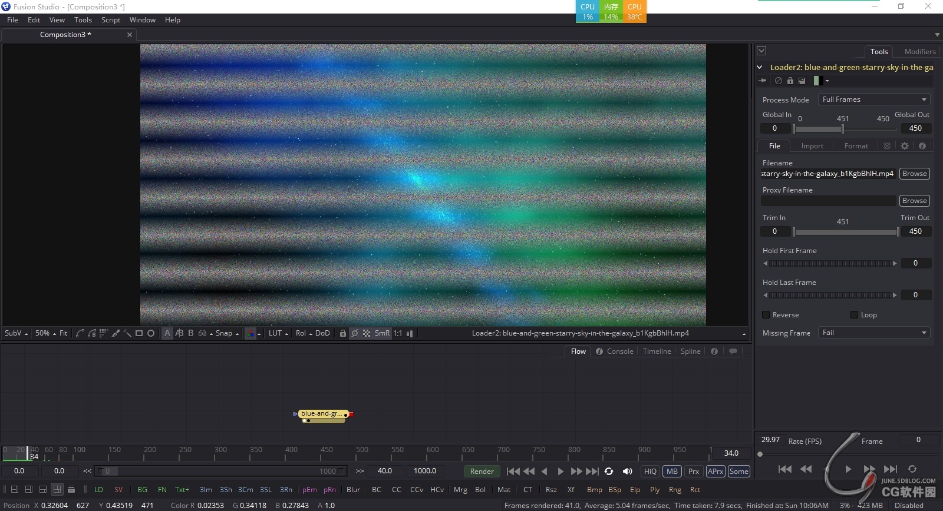Click the Global In/Out range slider
Image resolution: width=943 pixels, height=511 pixels.
point(846,128)
